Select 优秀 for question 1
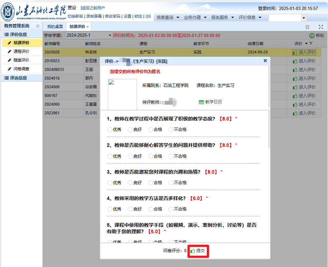The width and height of the screenshot is (328, 267). [x=110, y=129]
